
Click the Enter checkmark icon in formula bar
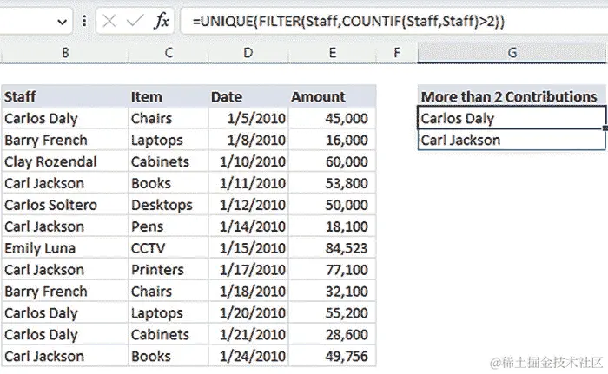(x=135, y=22)
